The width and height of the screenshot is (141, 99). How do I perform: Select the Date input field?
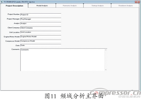41,45
